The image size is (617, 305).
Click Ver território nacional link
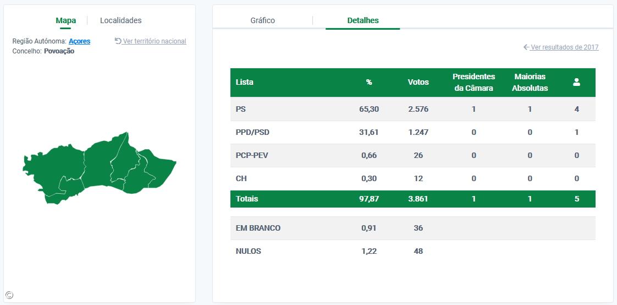pos(155,41)
